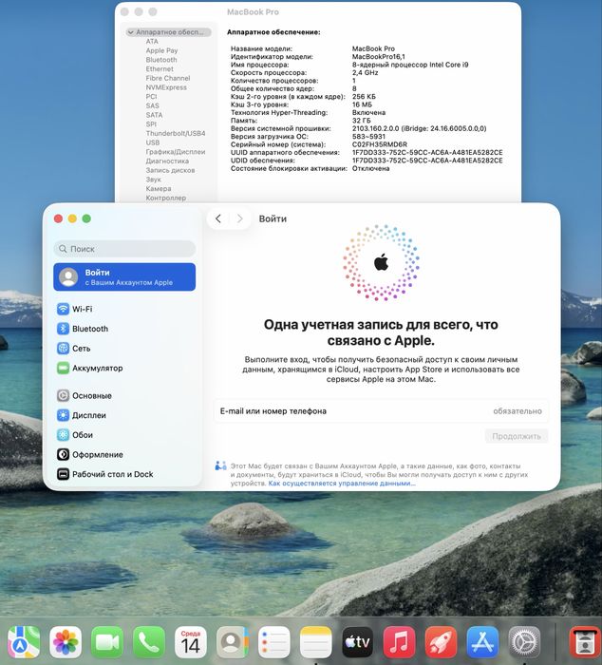Select PCI in System Information sidebar
The height and width of the screenshot is (665, 602).
(x=151, y=96)
